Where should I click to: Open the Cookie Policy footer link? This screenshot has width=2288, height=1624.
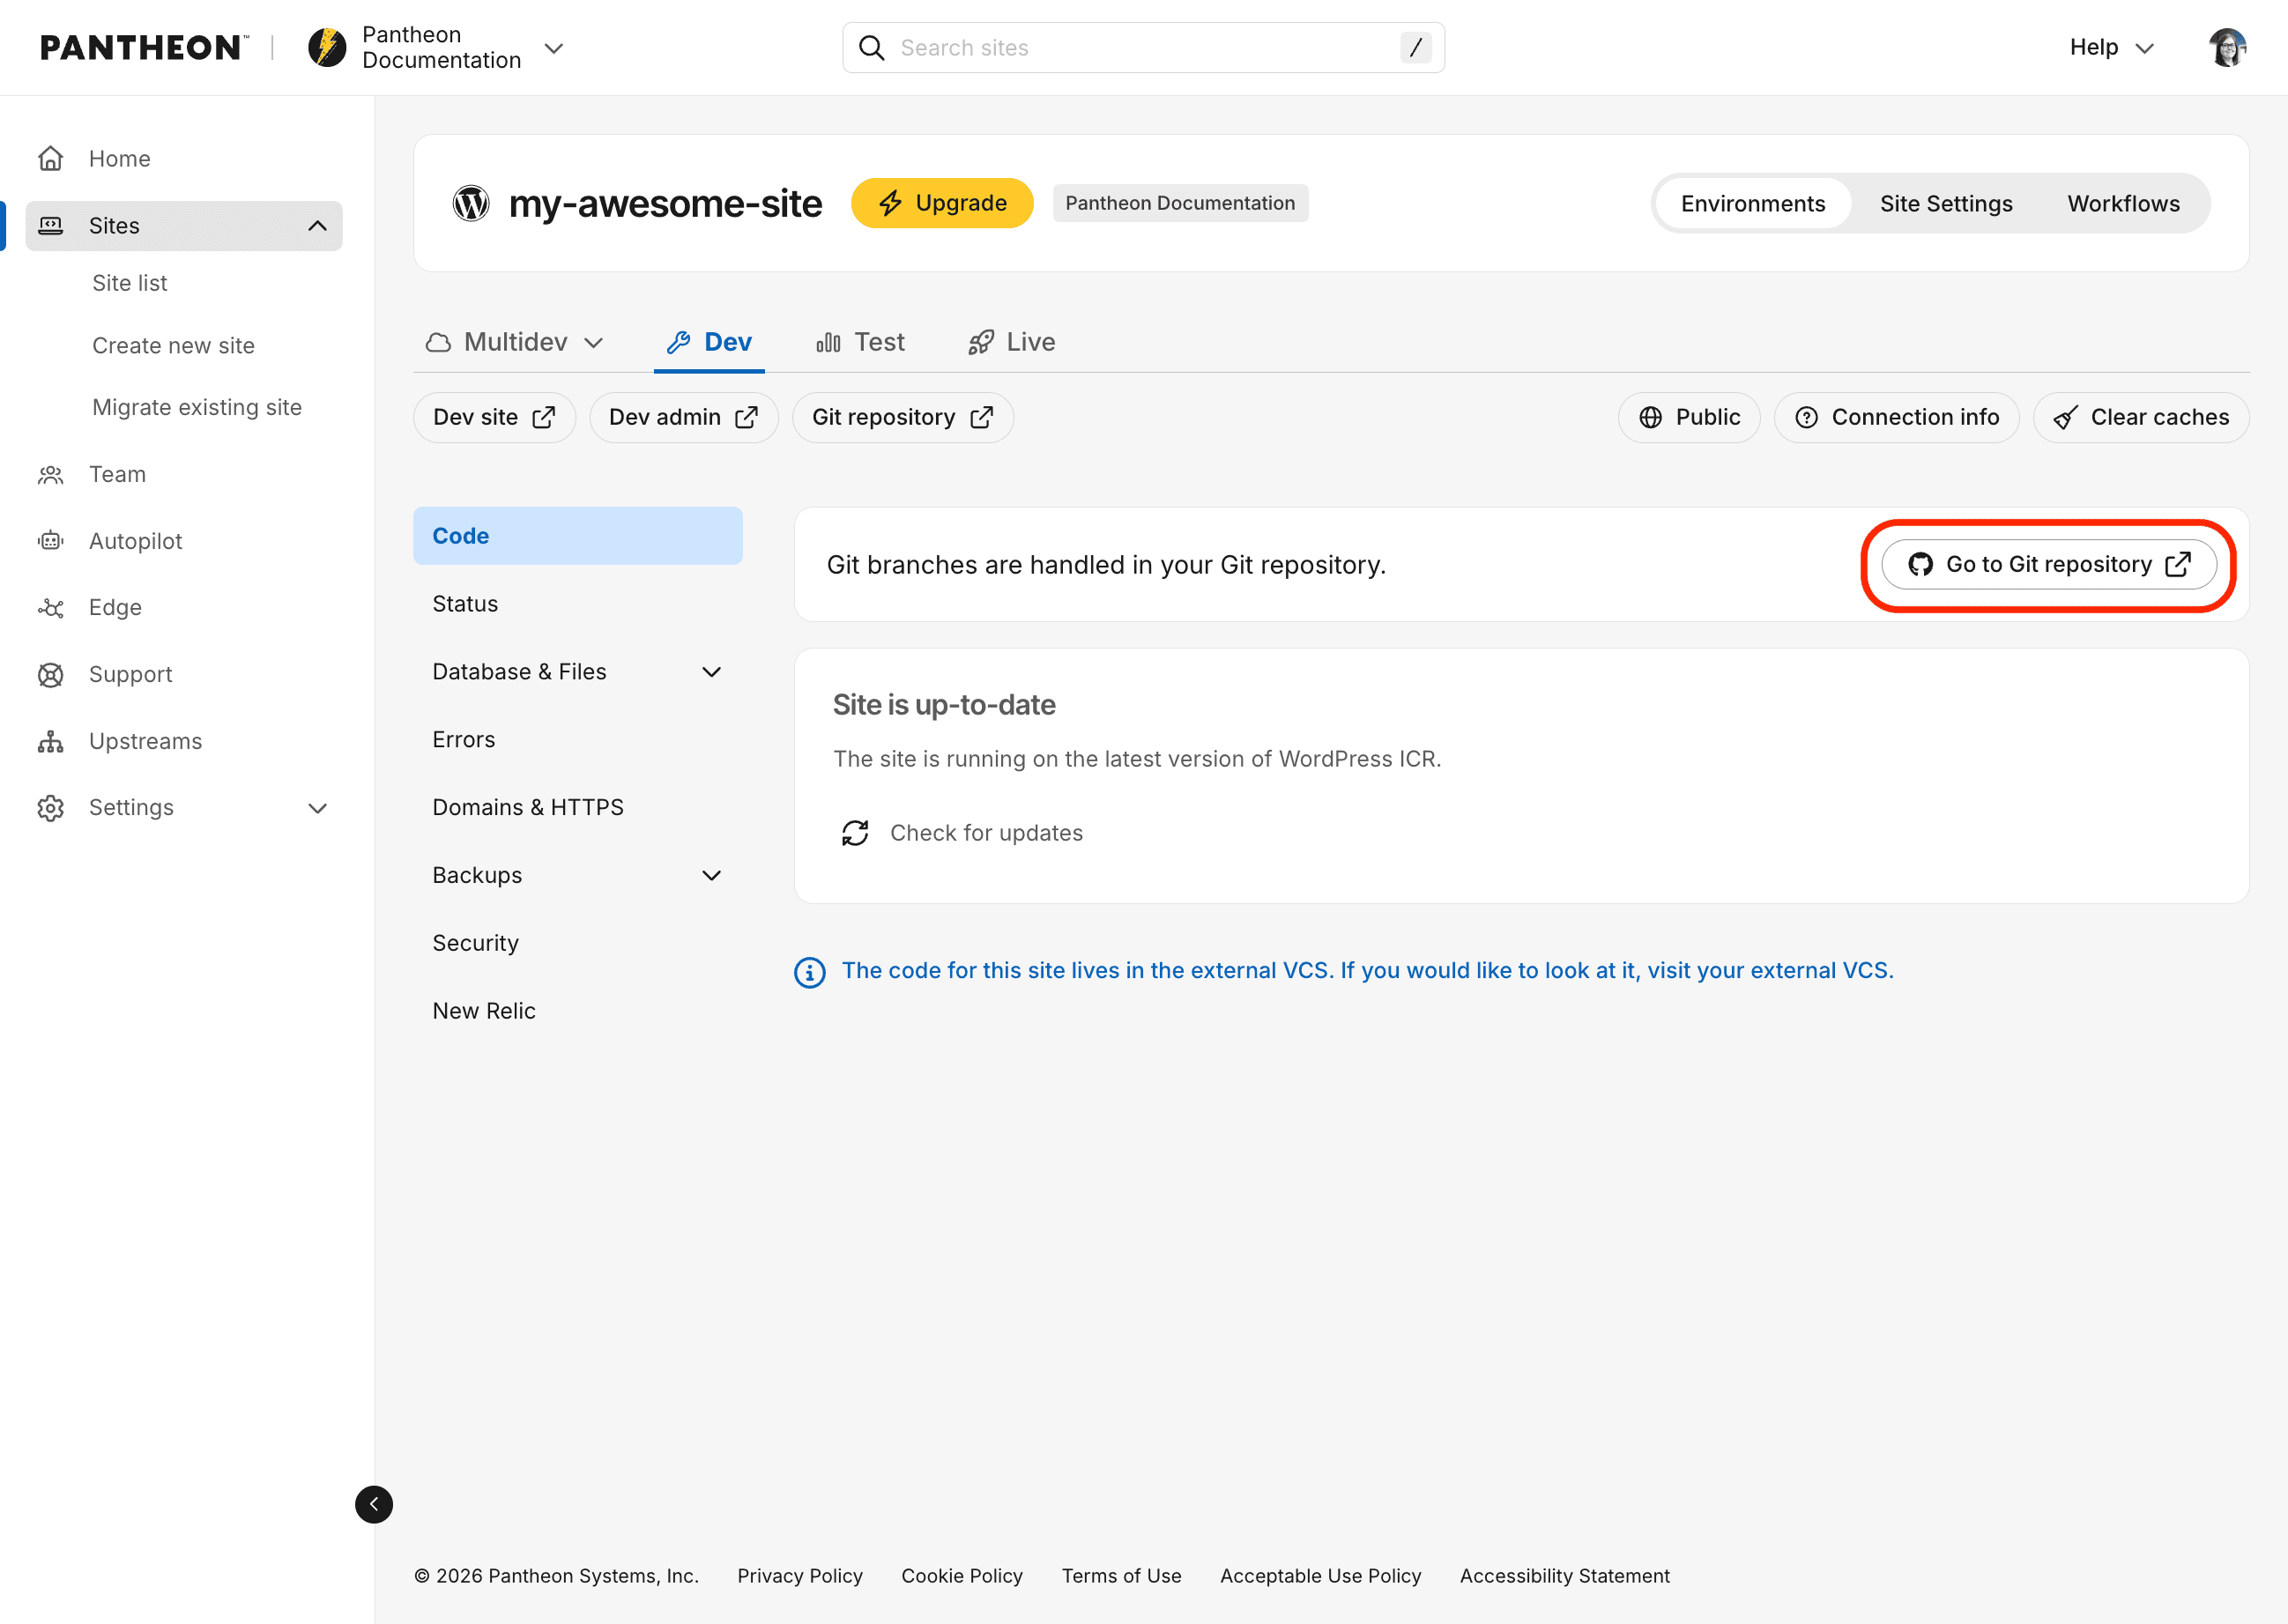tap(962, 1576)
